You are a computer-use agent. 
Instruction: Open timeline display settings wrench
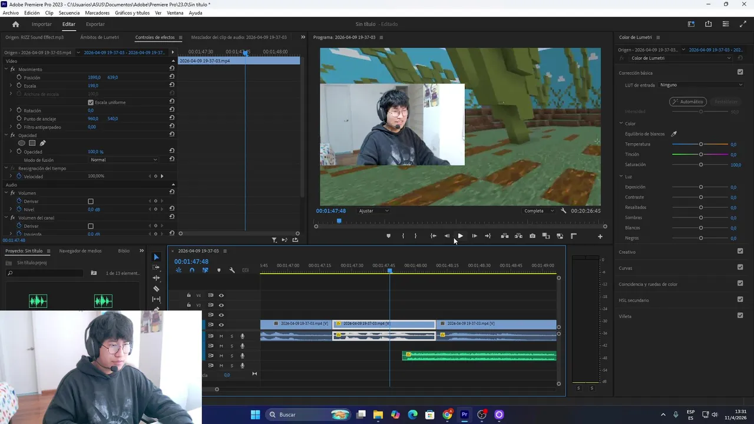(232, 270)
